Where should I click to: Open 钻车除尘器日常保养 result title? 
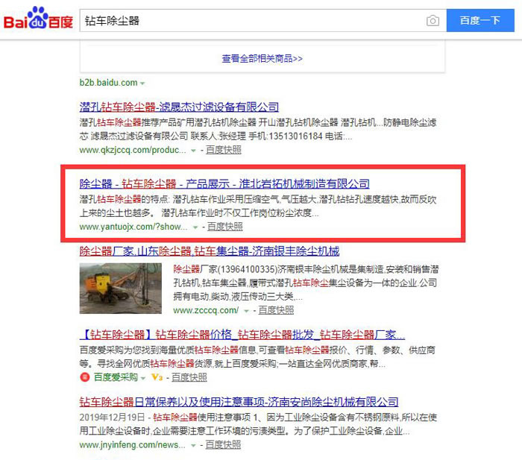239,402
